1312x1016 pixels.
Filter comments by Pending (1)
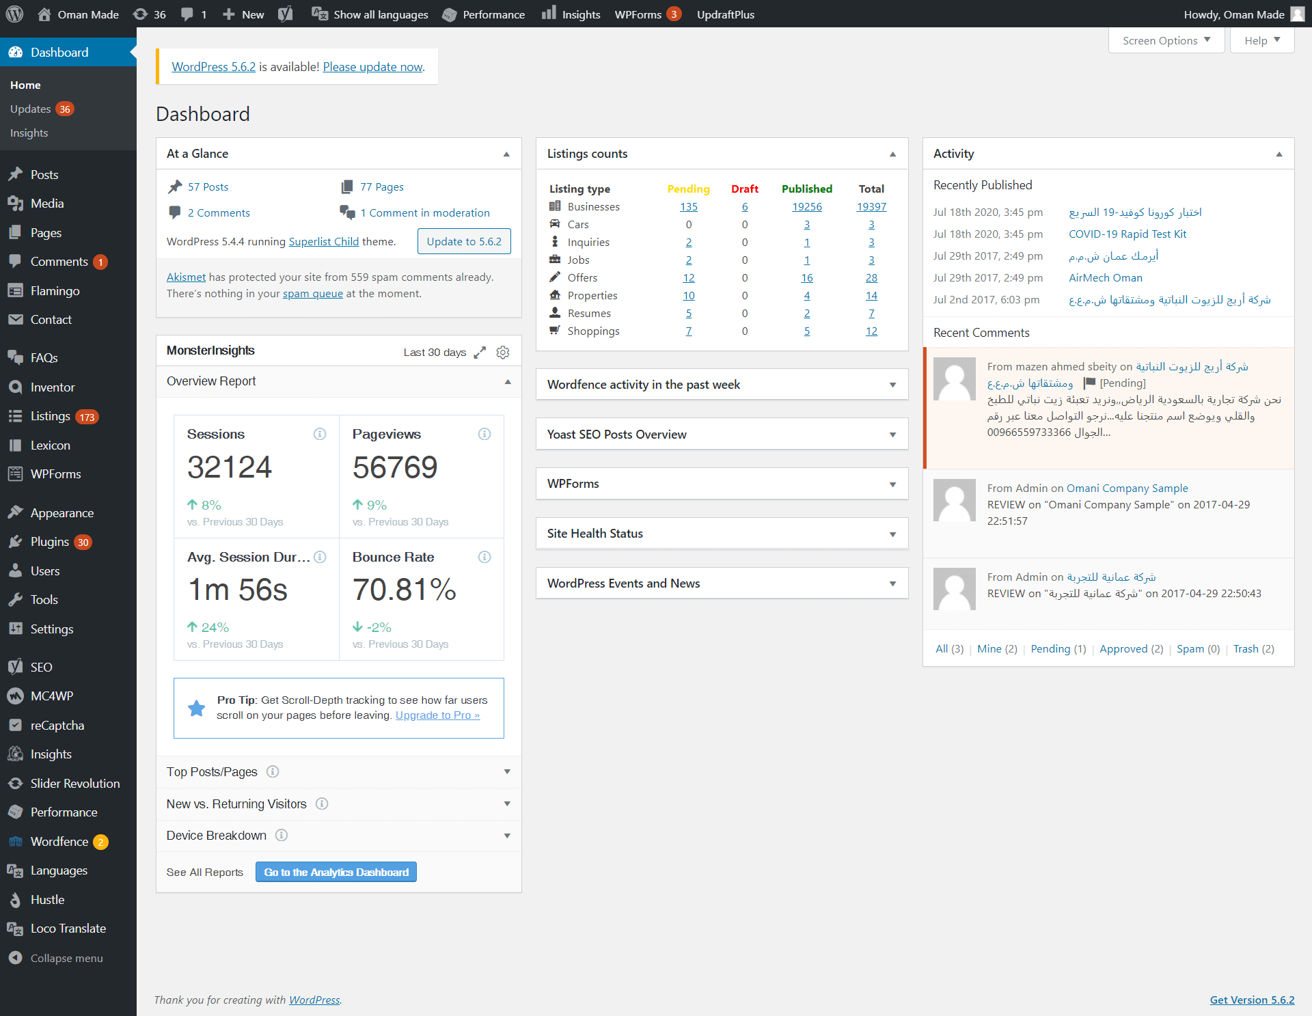tap(1058, 649)
